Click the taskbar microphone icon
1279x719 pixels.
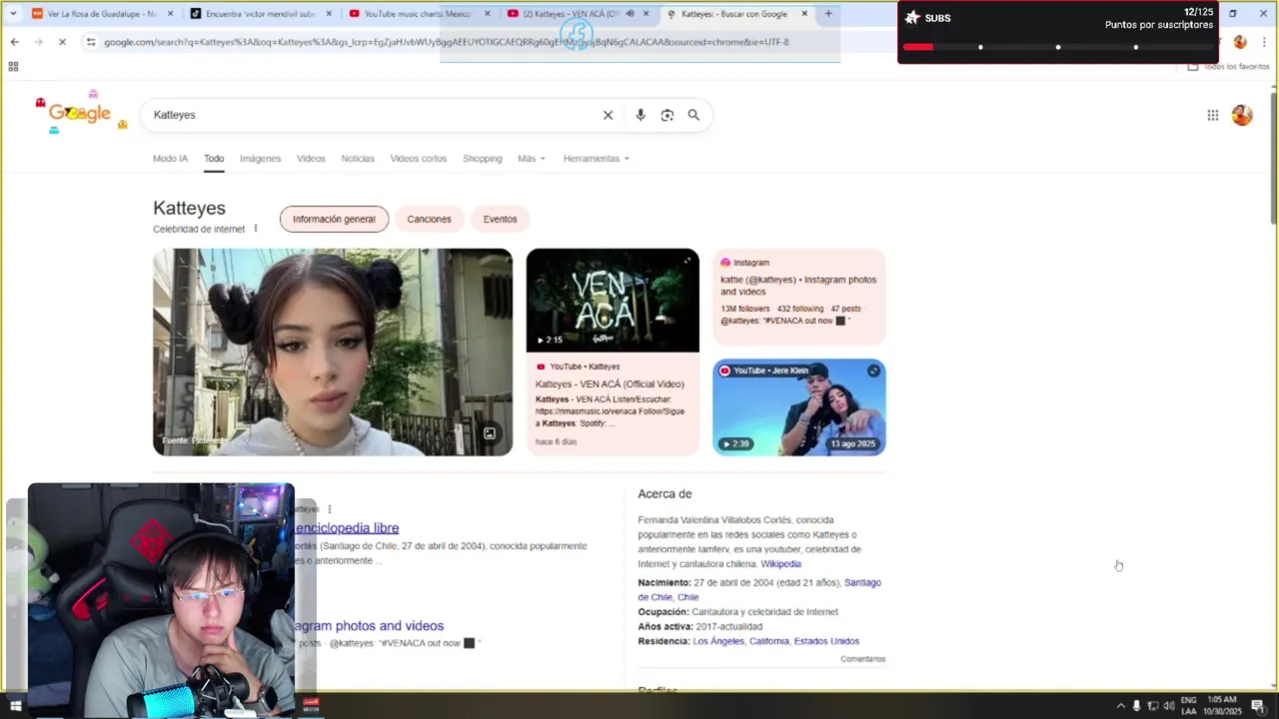pyautogui.click(x=1136, y=706)
